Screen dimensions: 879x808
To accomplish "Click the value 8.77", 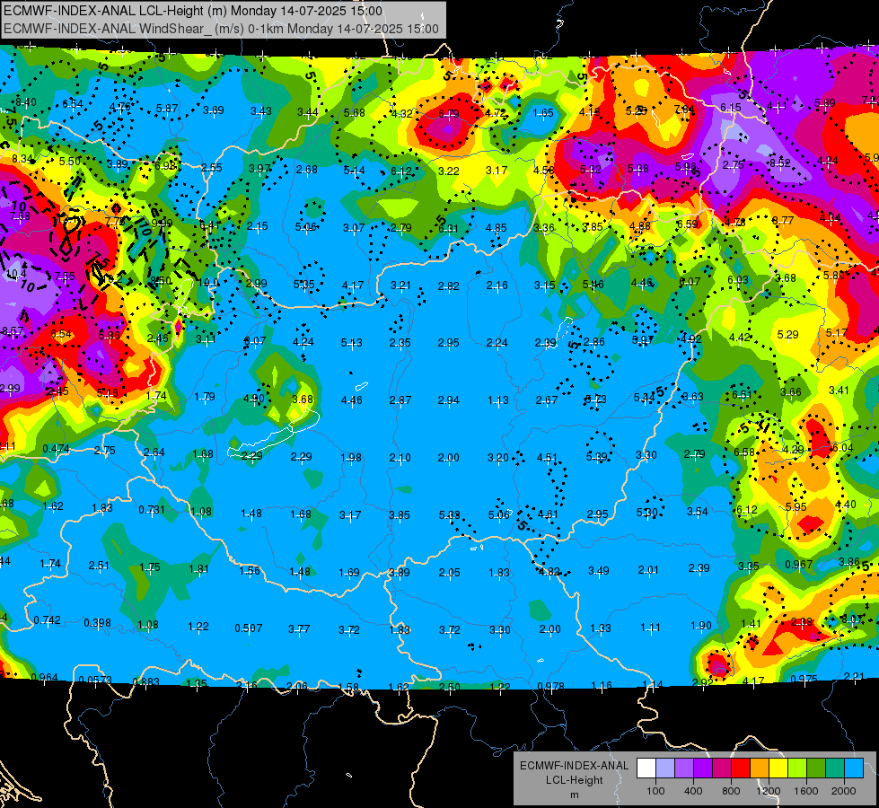I will click(x=783, y=220).
